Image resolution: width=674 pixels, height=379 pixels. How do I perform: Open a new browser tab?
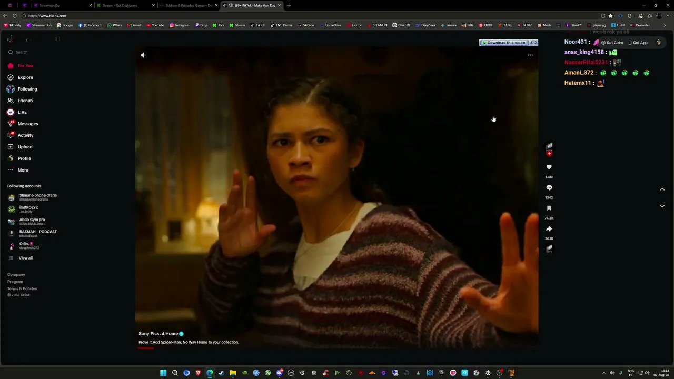point(289,5)
